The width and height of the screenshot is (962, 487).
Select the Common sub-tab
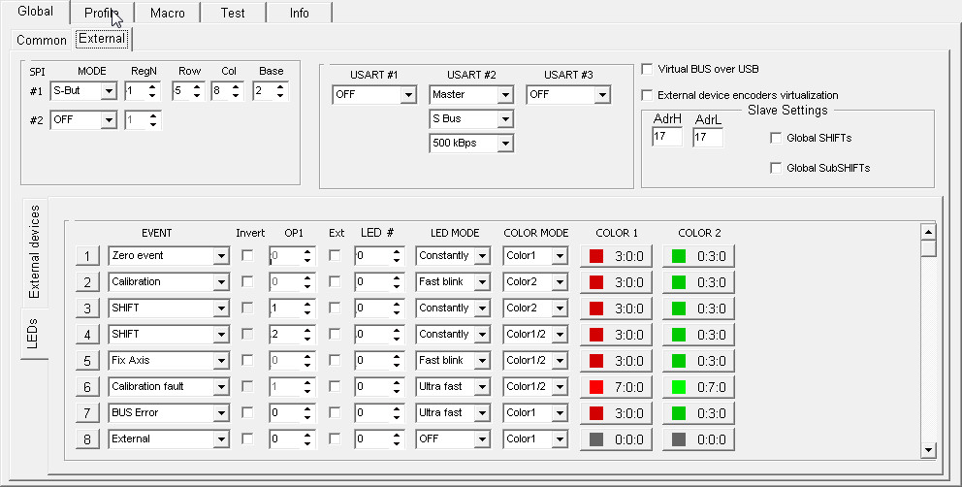42,41
